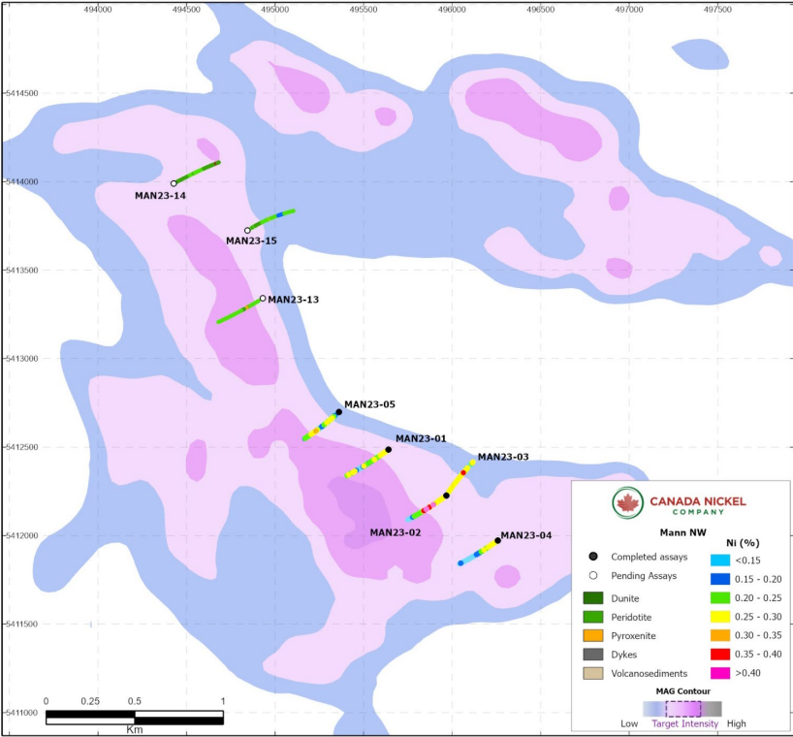Click the kilometre scale bar
The height and width of the screenshot is (737, 793).
(135, 717)
